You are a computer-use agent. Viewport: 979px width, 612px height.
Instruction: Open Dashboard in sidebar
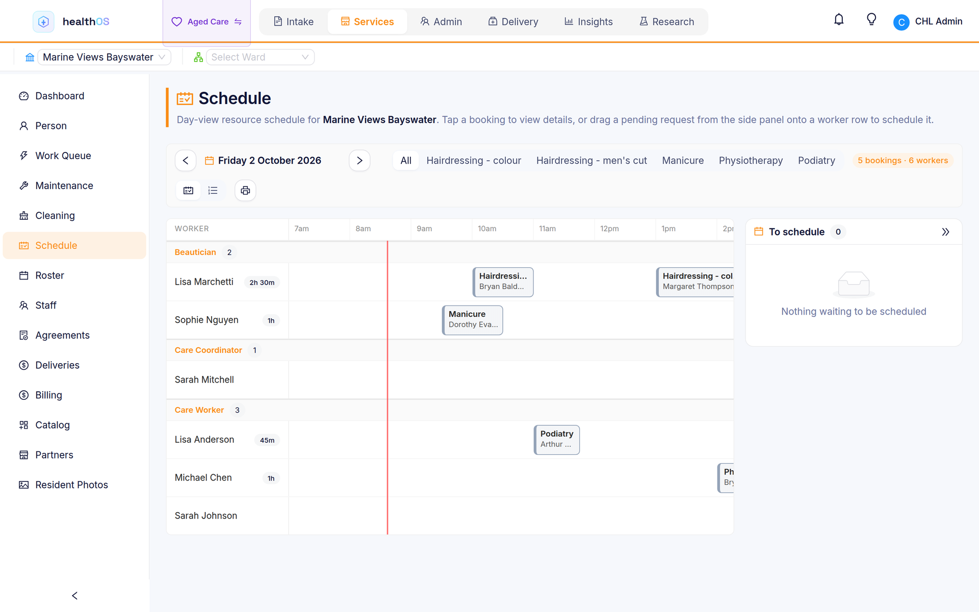(74, 96)
